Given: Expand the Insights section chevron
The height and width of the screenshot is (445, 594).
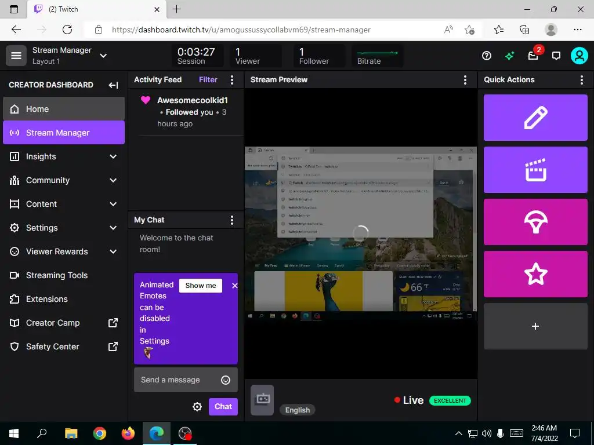Looking at the screenshot, I should click(113, 156).
